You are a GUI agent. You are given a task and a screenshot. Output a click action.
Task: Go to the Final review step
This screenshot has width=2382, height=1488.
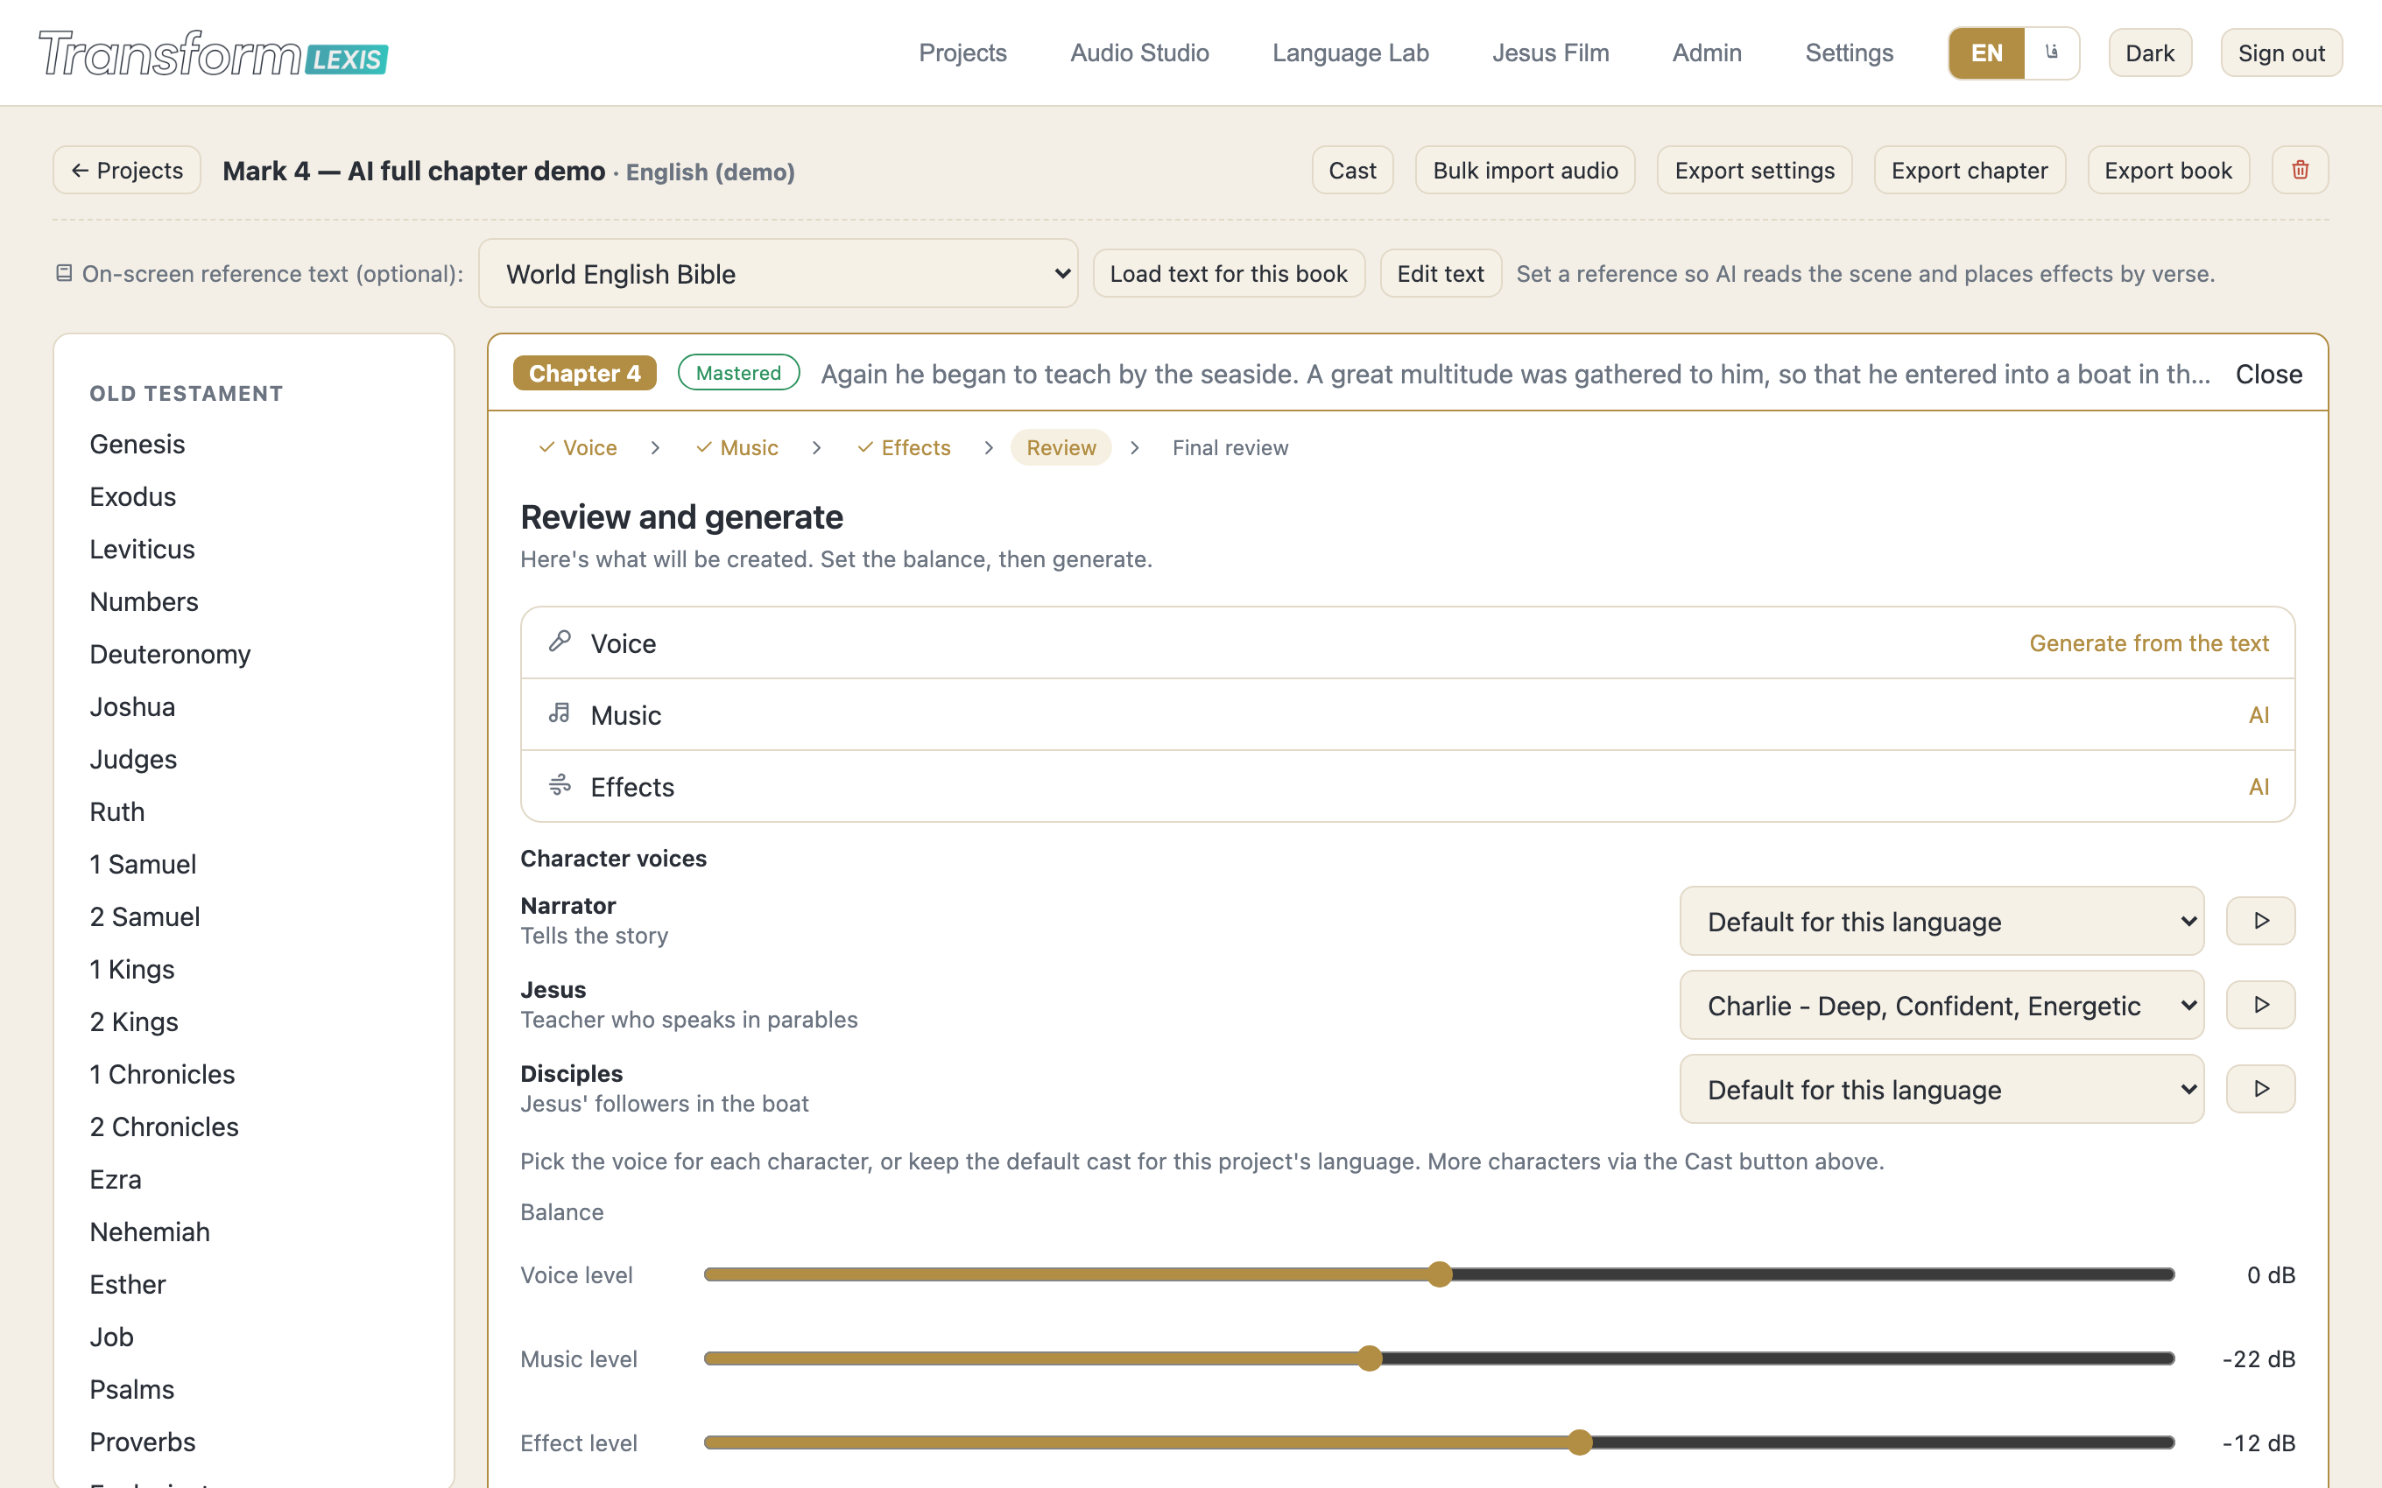tap(1230, 448)
